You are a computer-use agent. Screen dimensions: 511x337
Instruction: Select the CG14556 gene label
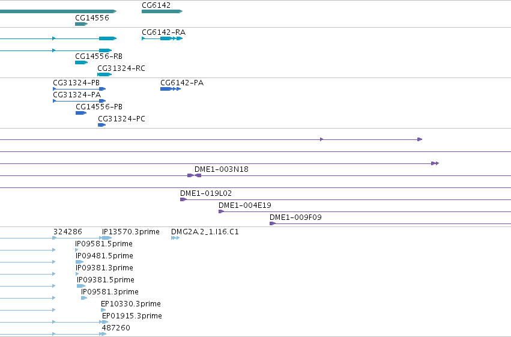pyautogui.click(x=92, y=18)
